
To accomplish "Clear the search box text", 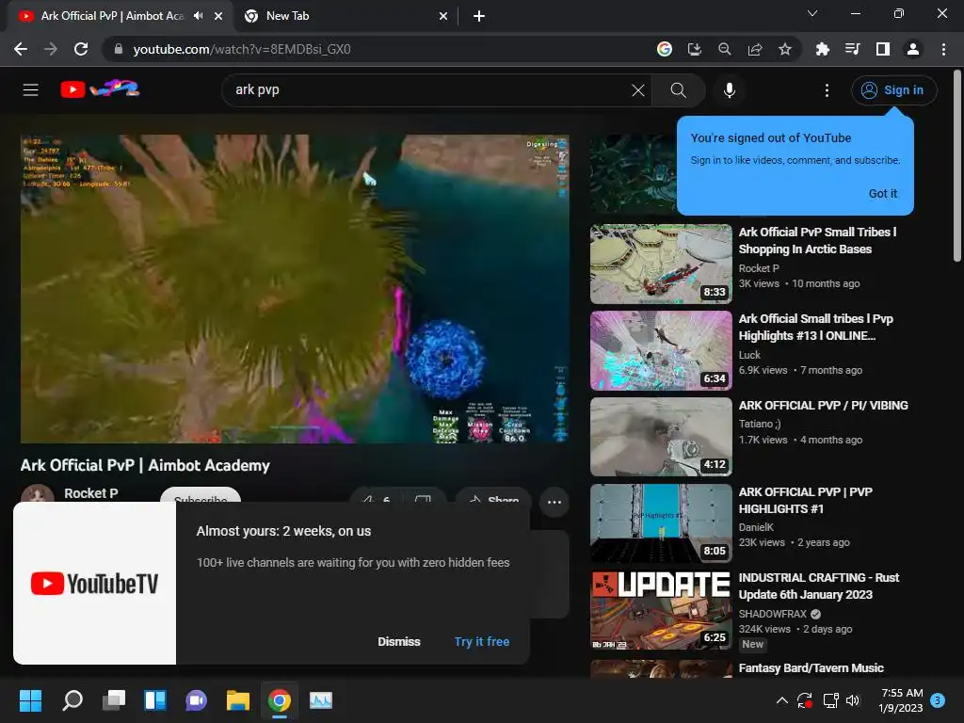I will pyautogui.click(x=638, y=90).
